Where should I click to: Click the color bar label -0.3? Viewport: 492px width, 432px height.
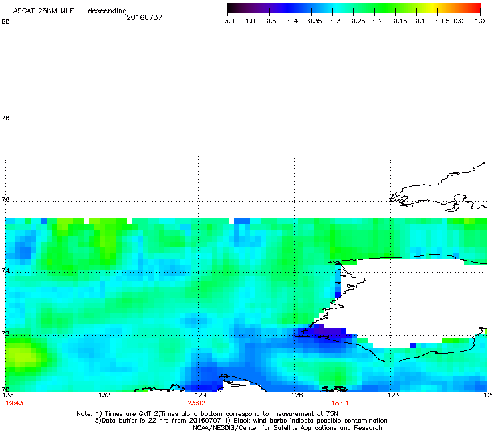[x=333, y=21]
